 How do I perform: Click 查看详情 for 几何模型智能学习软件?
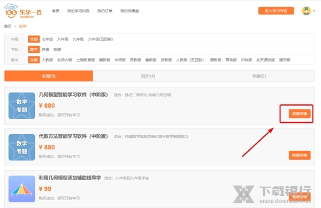[300, 114]
